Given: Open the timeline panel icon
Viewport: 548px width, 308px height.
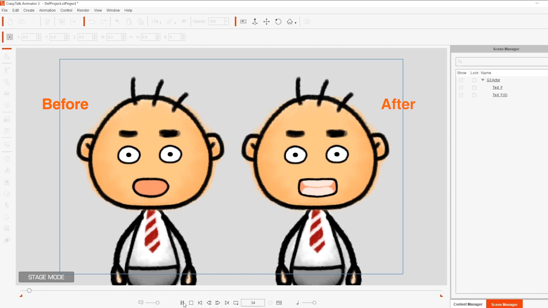Looking at the screenshot, I should point(279,303).
